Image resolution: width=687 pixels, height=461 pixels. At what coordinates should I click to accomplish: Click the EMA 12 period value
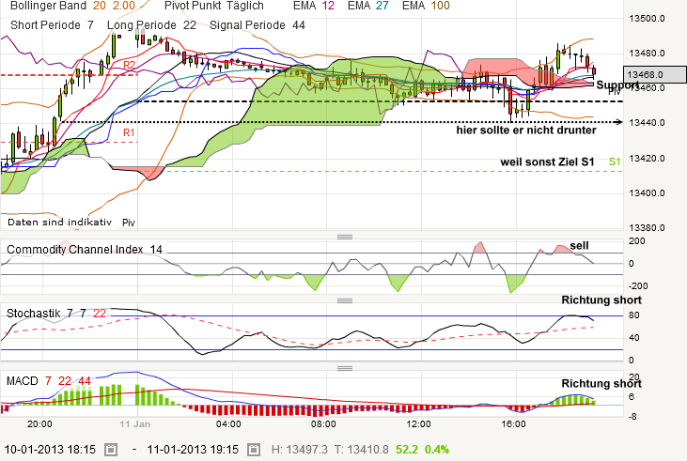(328, 6)
